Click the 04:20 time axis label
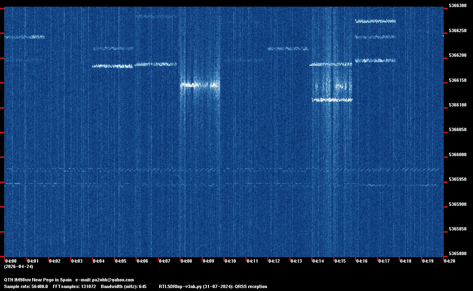The height and width of the screenshot is (291, 473). coord(450,261)
